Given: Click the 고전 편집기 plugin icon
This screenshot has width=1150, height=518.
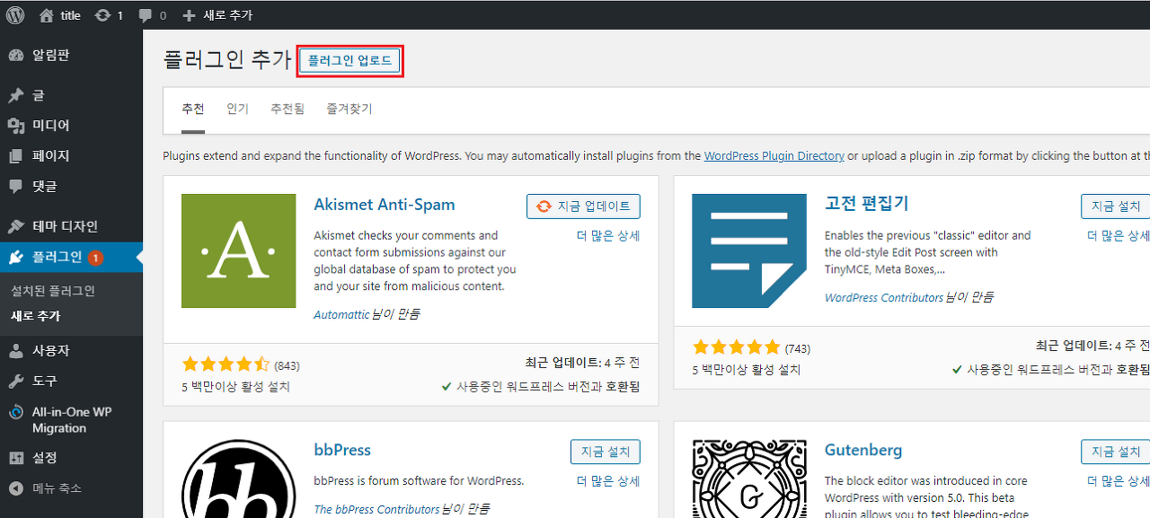Looking at the screenshot, I should coord(749,251).
